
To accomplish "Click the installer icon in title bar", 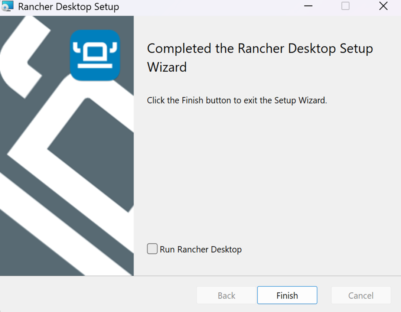I will (7, 6).
